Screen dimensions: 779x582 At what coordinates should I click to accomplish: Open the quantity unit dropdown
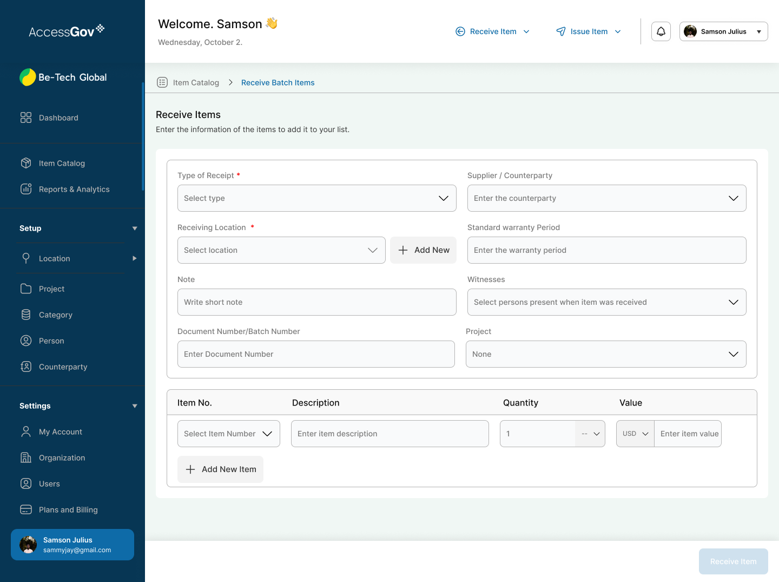590,434
